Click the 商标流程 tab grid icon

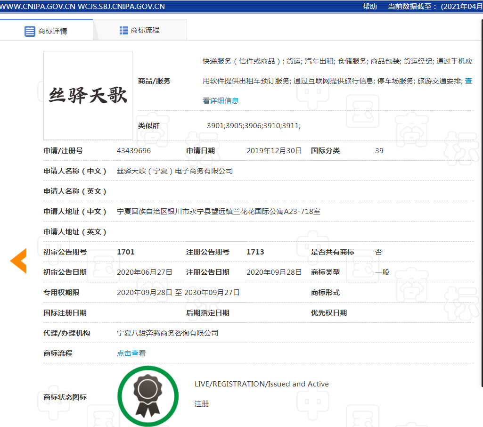(124, 30)
